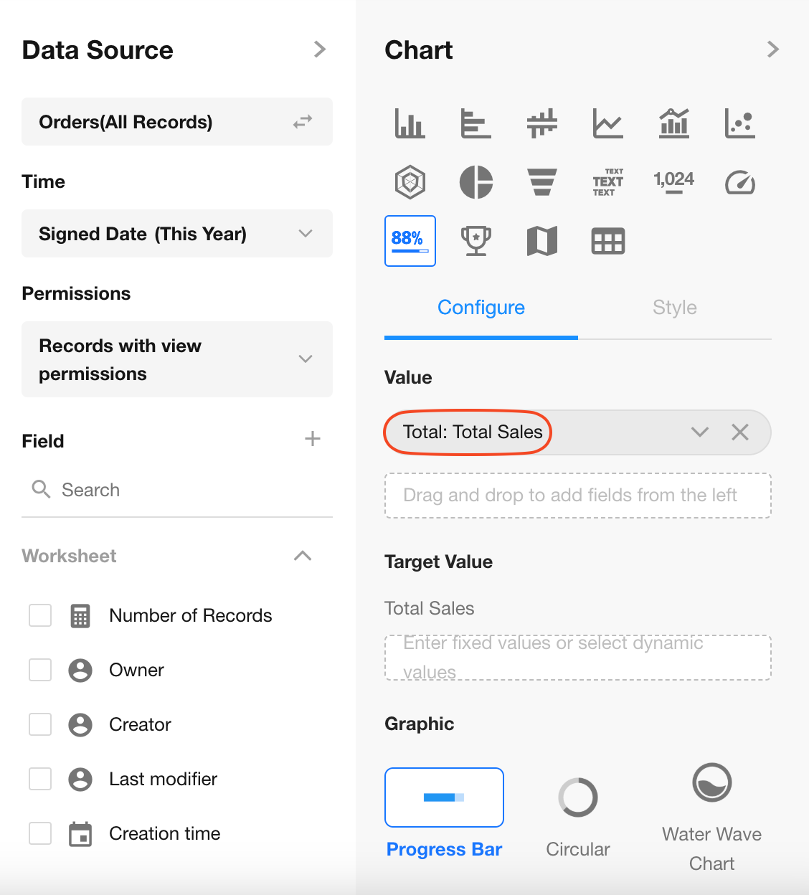
Task: Select the map chart icon
Action: click(542, 241)
